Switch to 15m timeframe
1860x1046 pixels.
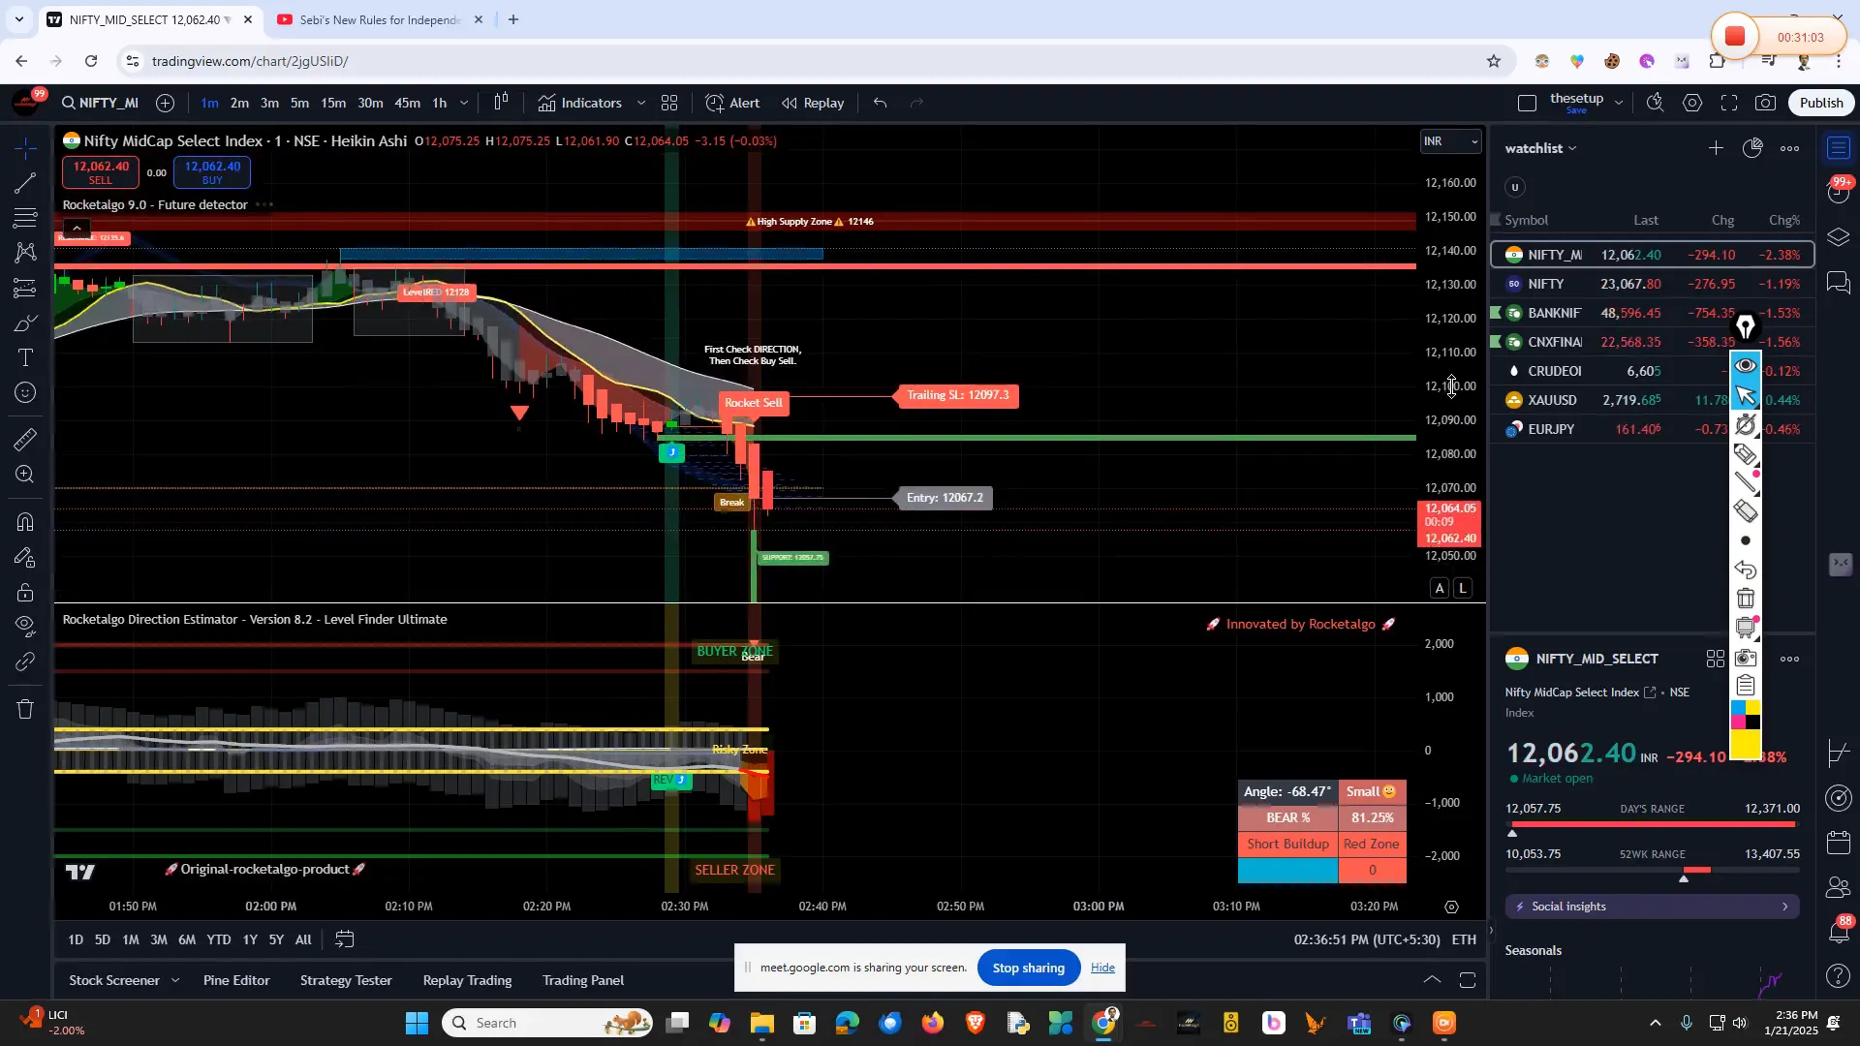pos(333,103)
